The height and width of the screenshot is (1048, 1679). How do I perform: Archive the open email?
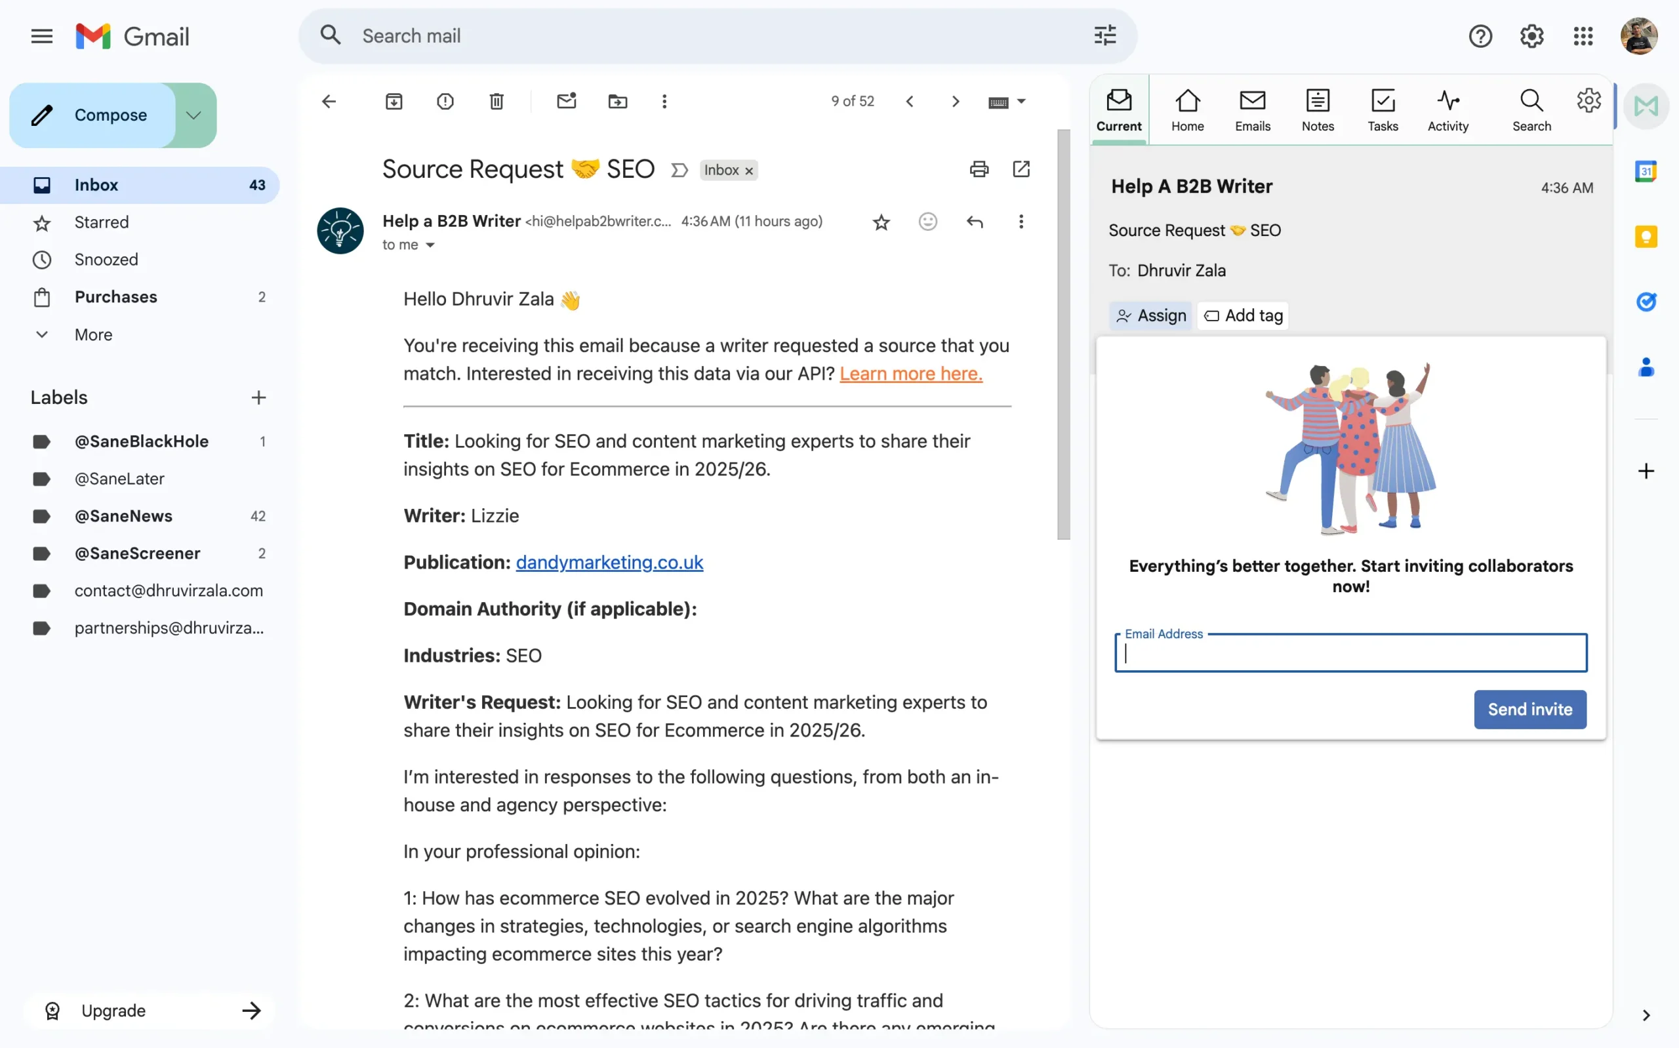point(394,102)
